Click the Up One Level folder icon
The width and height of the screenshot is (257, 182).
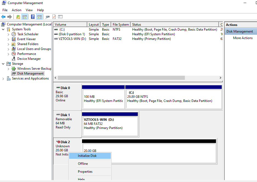coord(18,17)
